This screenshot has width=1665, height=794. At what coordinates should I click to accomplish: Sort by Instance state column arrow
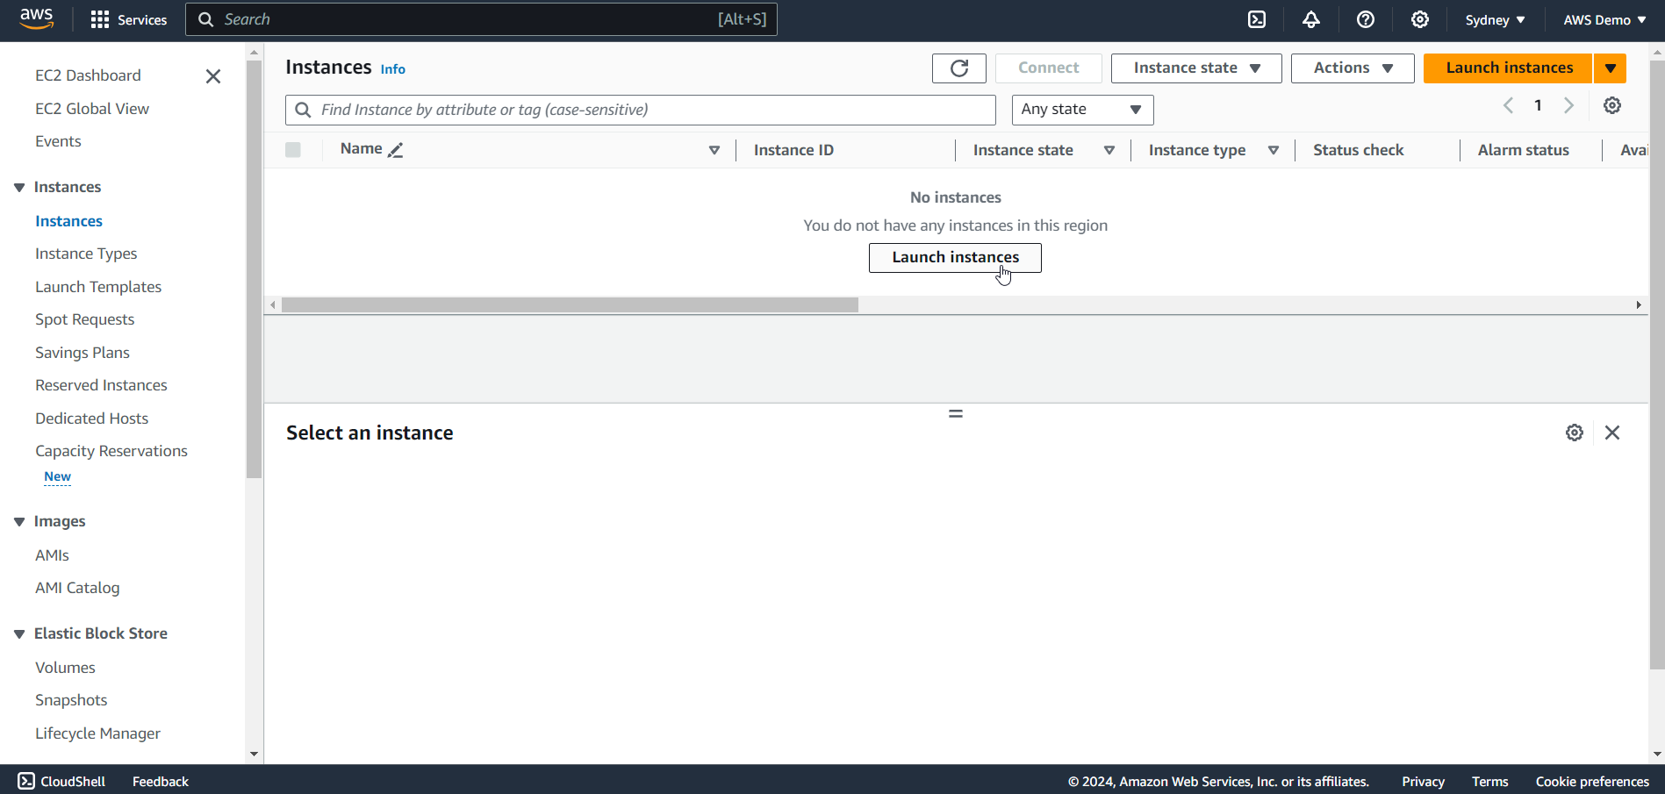(x=1109, y=150)
